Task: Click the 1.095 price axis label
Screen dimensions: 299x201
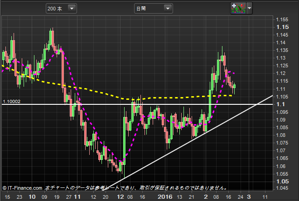Action: click(282, 112)
